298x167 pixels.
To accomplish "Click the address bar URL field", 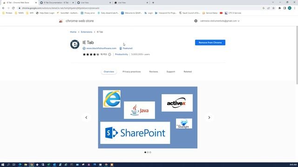I will [141, 8].
